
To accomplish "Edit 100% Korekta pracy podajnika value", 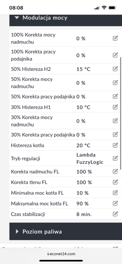I will click(115, 55).
